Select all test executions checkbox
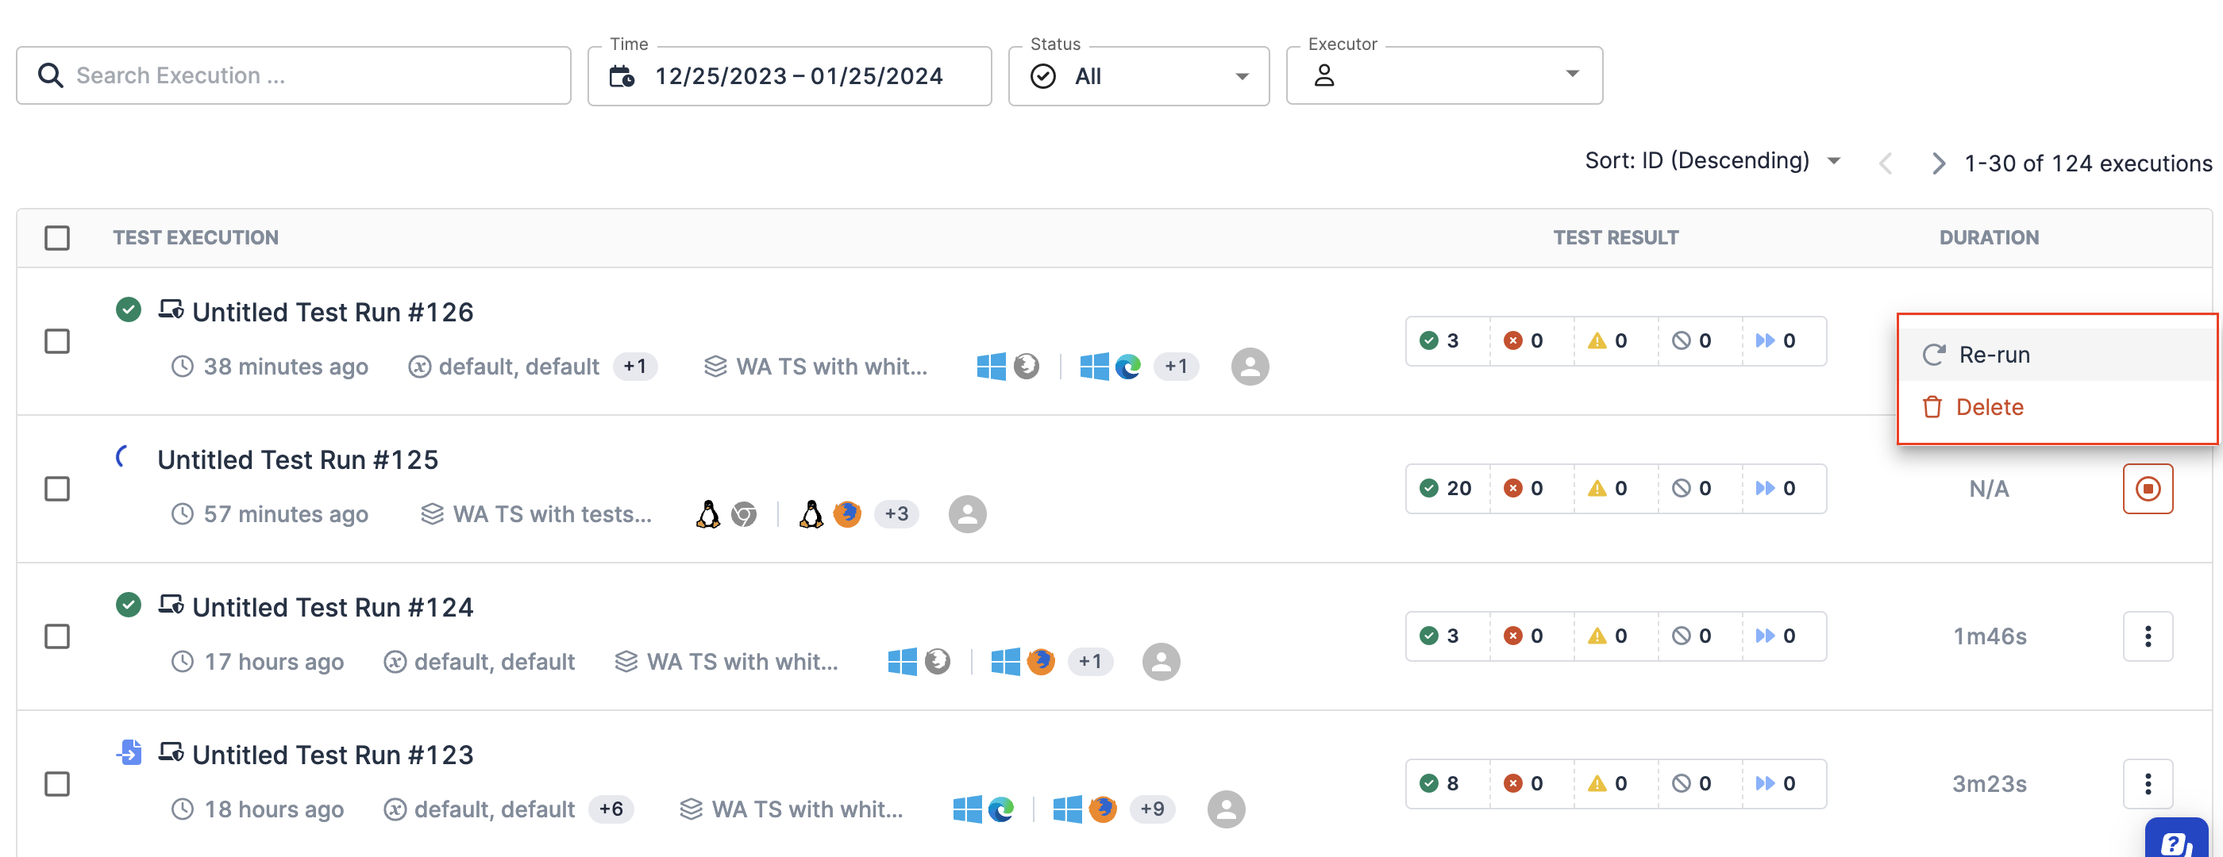The image size is (2223, 857). coord(57,238)
